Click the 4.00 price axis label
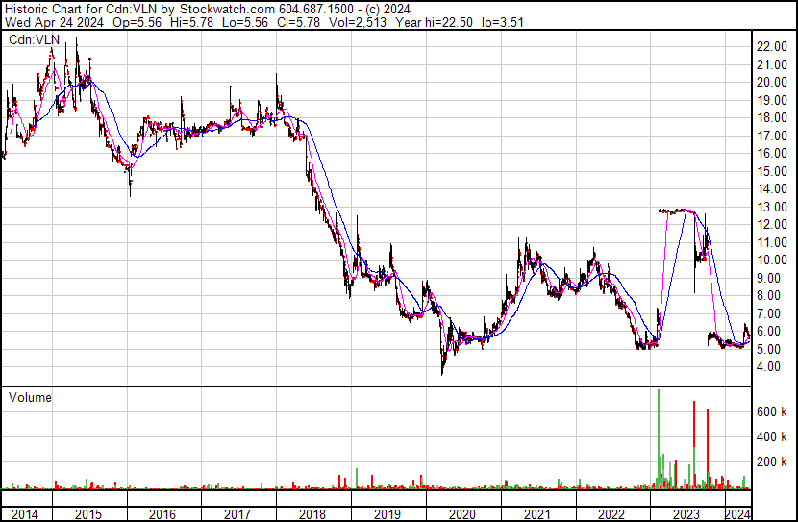The height and width of the screenshot is (522, 798). pos(769,366)
